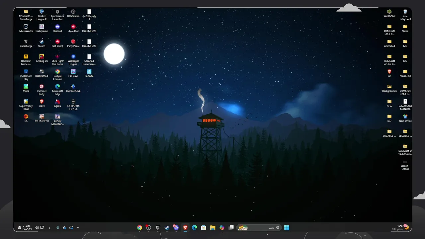Open the Rocket League desktop shortcut
This screenshot has width=425, height=239.
[42, 15]
